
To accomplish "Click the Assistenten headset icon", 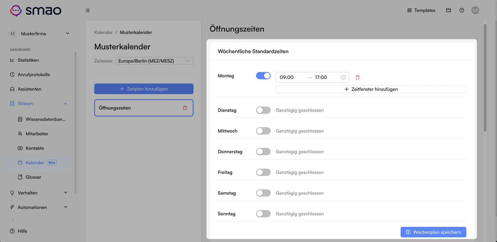I will pos(12,89).
